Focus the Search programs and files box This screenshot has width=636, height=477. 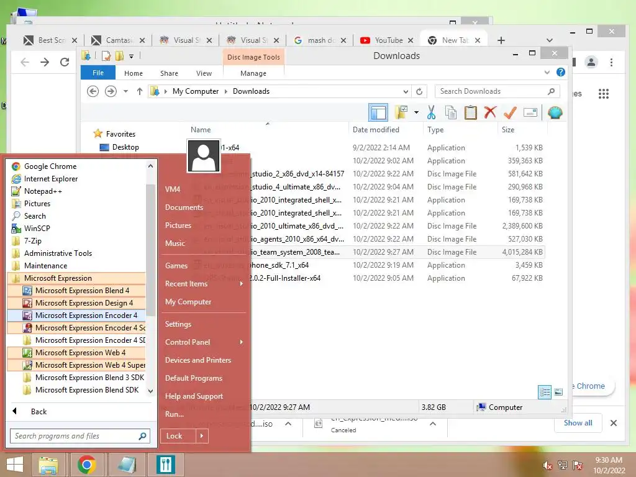[80, 436]
